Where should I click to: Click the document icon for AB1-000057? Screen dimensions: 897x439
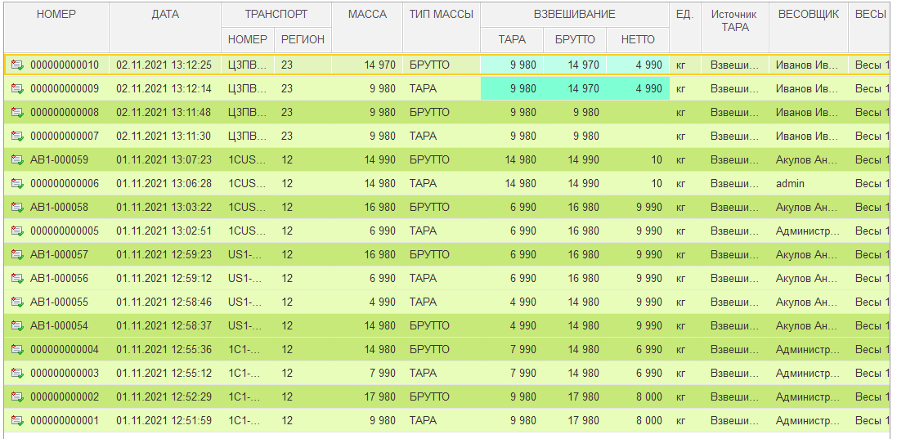(x=17, y=255)
